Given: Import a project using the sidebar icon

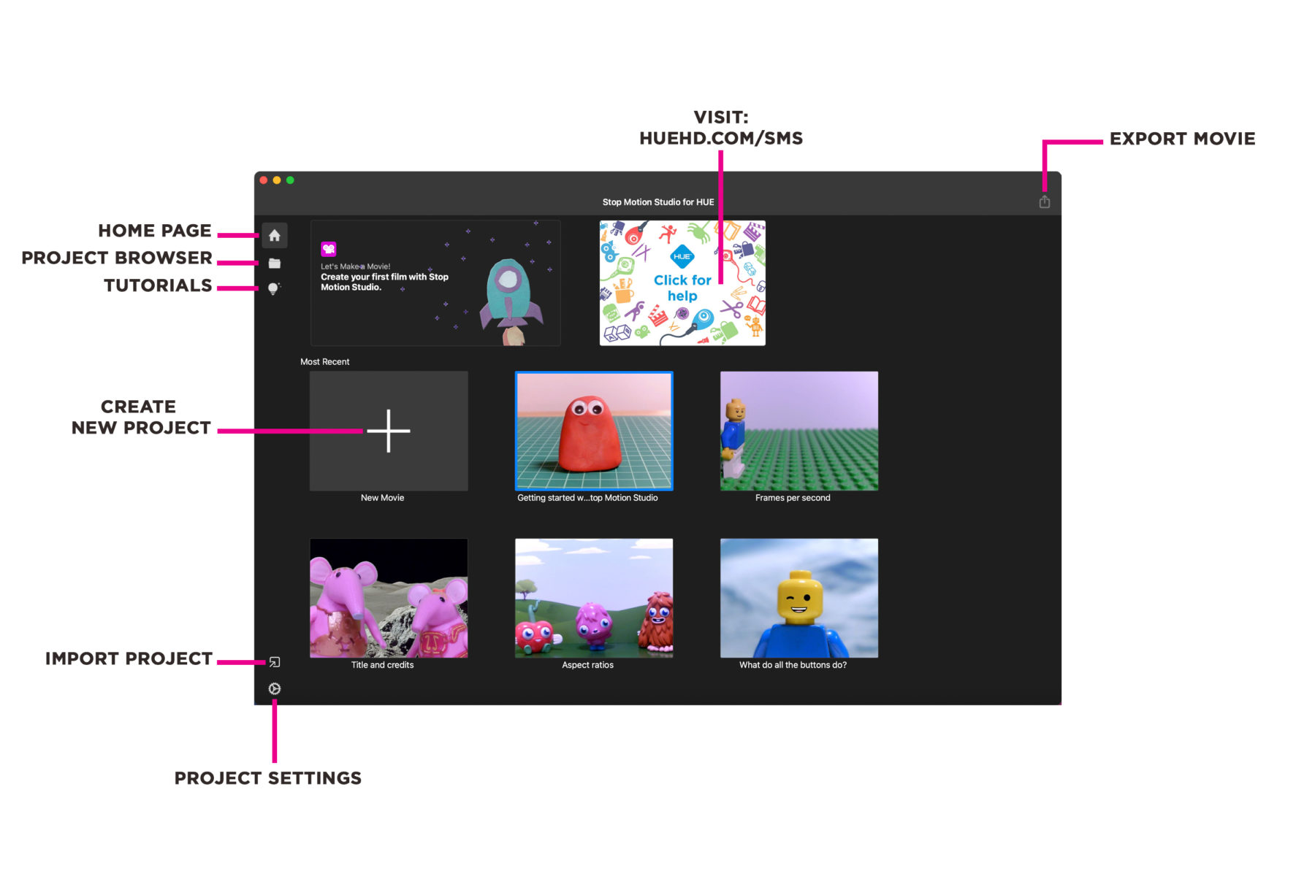Looking at the screenshot, I should coord(273,661).
